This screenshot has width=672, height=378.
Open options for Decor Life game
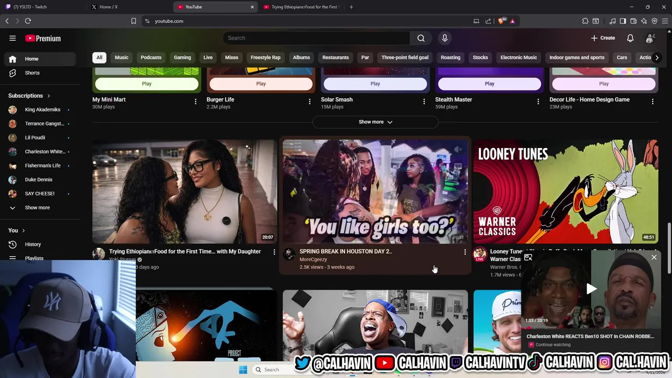(653, 101)
